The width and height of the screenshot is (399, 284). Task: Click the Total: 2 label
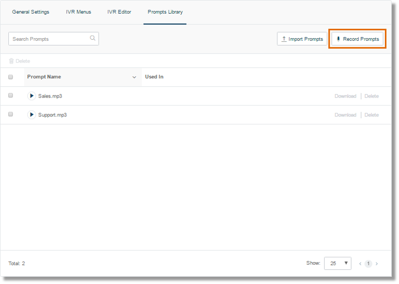17,264
